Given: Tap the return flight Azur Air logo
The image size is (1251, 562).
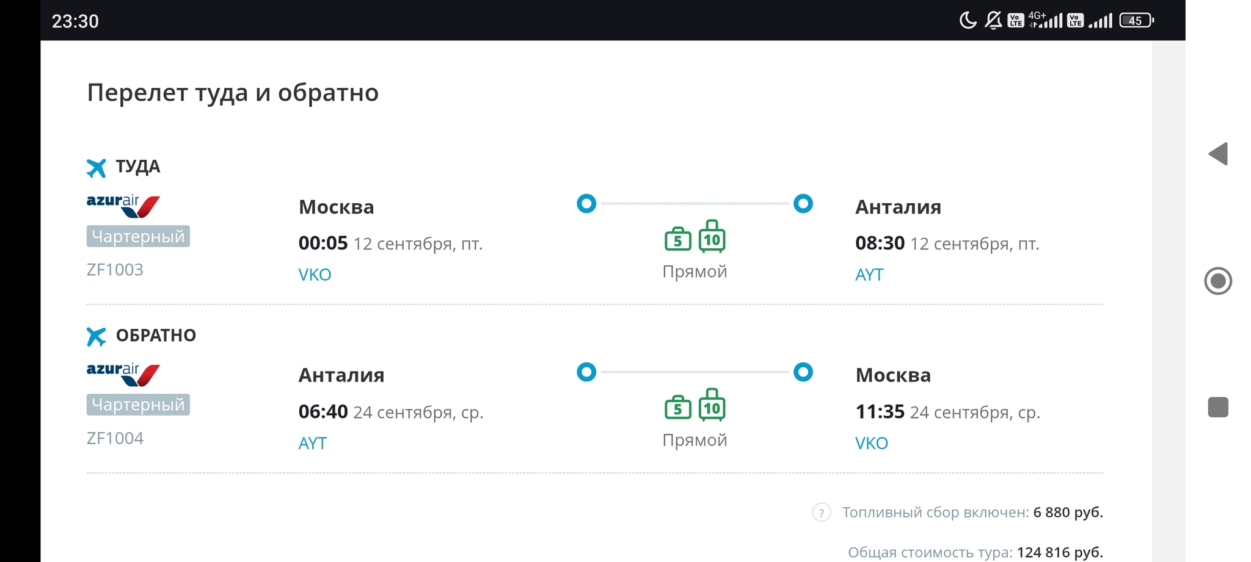Looking at the screenshot, I should click(x=123, y=375).
